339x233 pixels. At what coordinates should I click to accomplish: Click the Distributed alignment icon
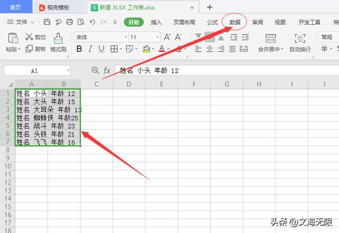(244, 49)
